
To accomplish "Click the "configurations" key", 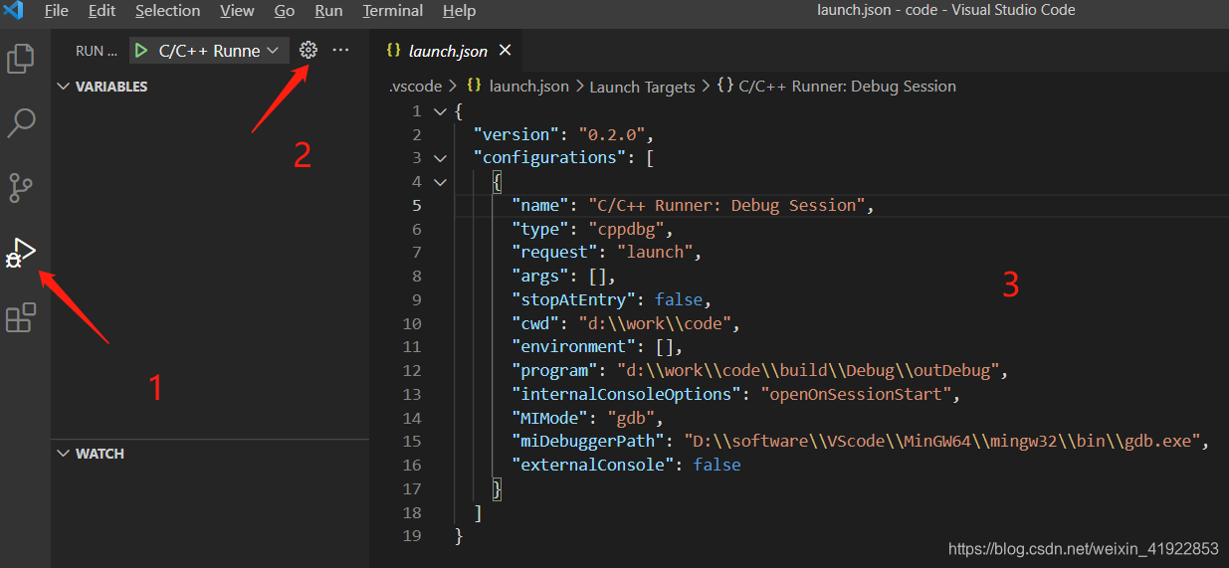I will (x=549, y=158).
